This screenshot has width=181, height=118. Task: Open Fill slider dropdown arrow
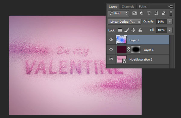tap(170, 30)
